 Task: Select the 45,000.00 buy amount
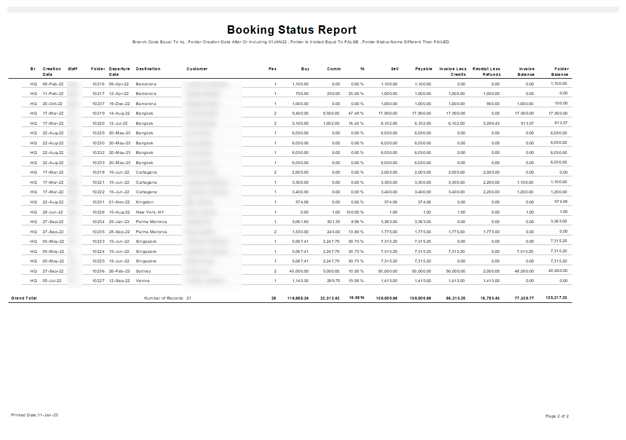pos(298,271)
